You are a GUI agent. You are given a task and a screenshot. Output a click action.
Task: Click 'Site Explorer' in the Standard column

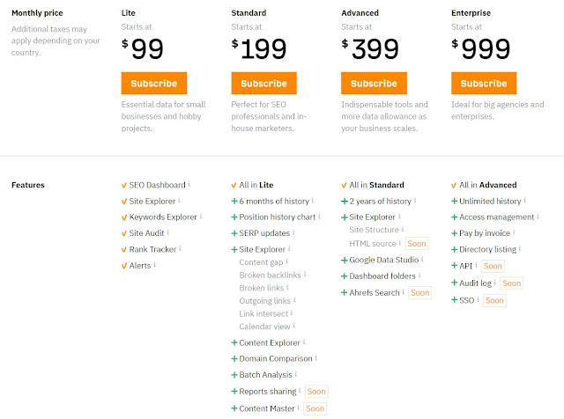tap(263, 249)
